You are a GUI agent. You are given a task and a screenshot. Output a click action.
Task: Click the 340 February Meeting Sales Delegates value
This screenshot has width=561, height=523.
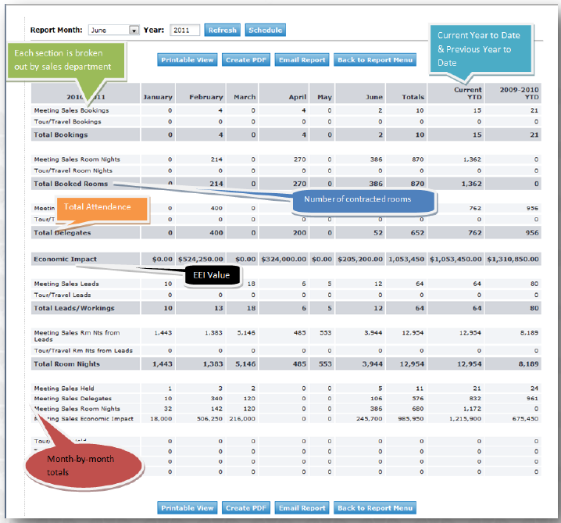coord(216,399)
